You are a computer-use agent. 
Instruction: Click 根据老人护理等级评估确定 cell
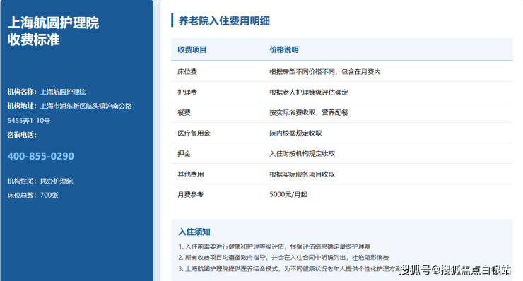(309, 92)
